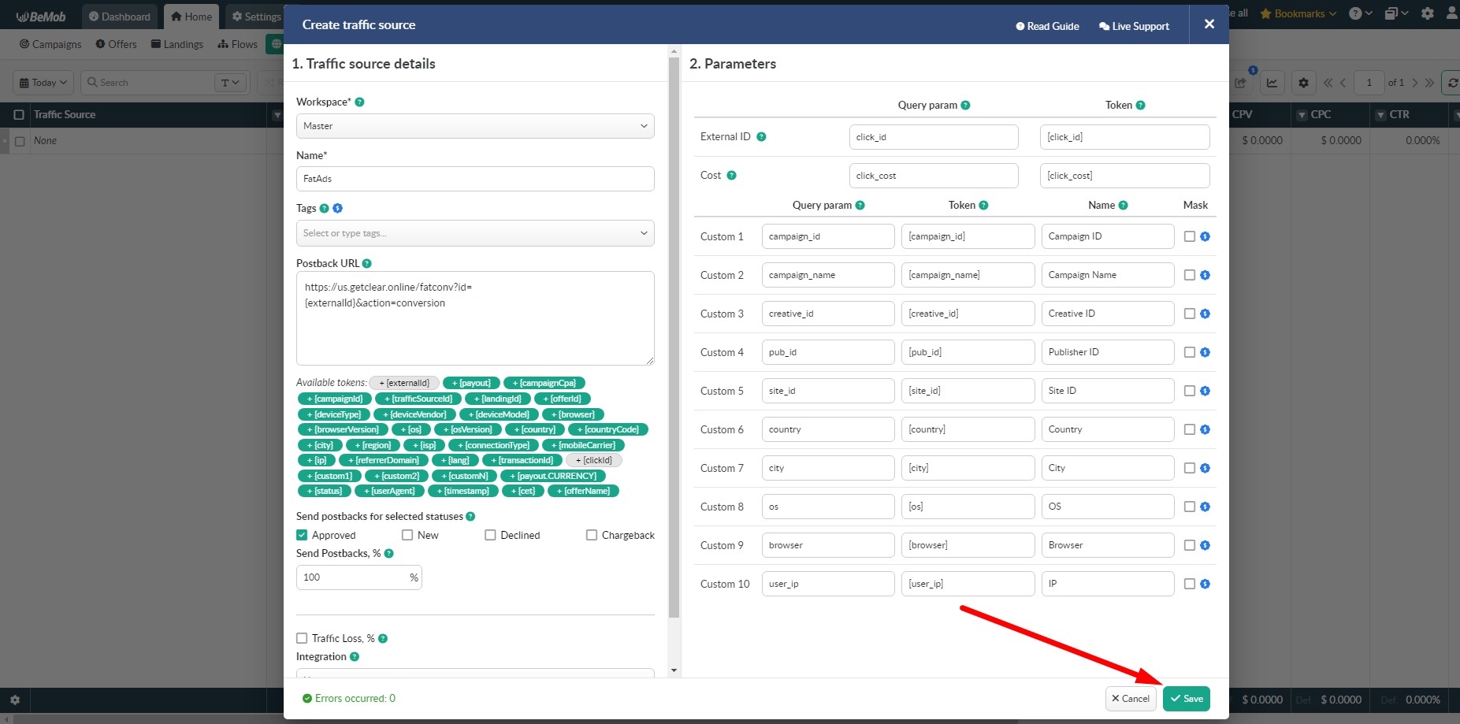Open the Read Guide link
1460x724 pixels.
tap(1047, 26)
